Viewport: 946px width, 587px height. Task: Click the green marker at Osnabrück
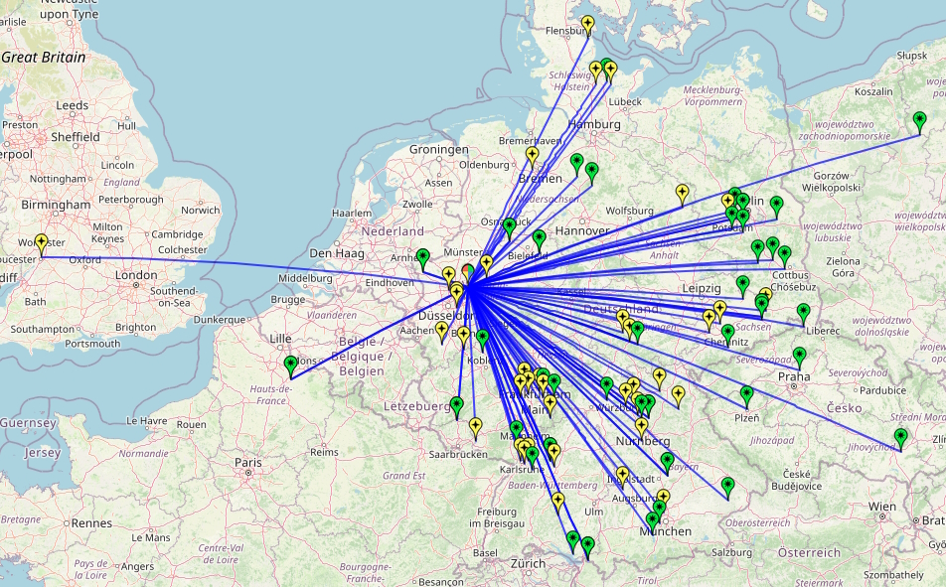[510, 226]
